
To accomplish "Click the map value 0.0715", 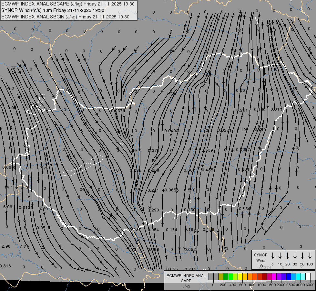I will (44, 228).
